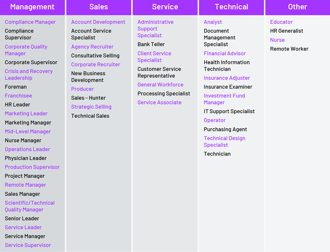
Task: Select the Sales - Hunter entry
Action: pos(88,98)
